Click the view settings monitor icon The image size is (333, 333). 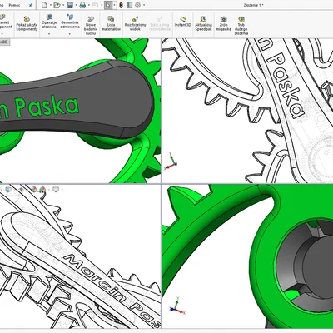click(56, 190)
